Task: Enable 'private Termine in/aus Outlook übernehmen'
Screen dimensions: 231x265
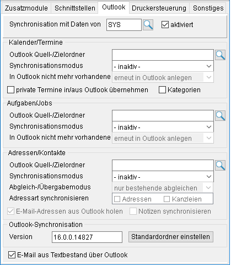Action: coord(10,90)
